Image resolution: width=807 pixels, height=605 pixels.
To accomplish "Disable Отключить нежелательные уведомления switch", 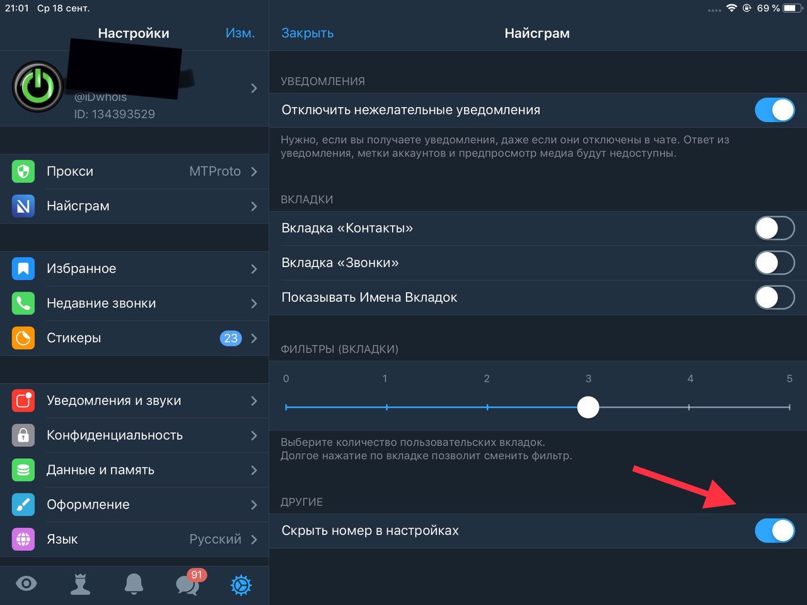I will (x=775, y=110).
